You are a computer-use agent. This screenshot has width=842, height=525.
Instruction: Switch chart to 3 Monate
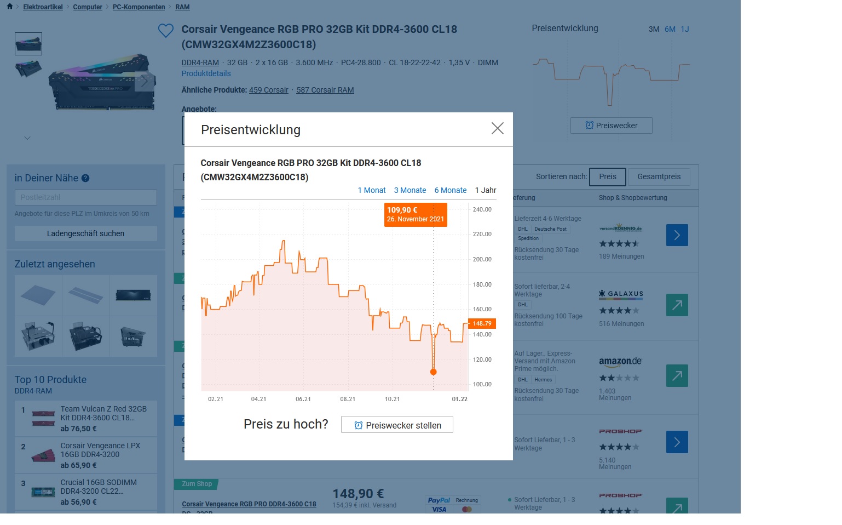pyautogui.click(x=410, y=190)
